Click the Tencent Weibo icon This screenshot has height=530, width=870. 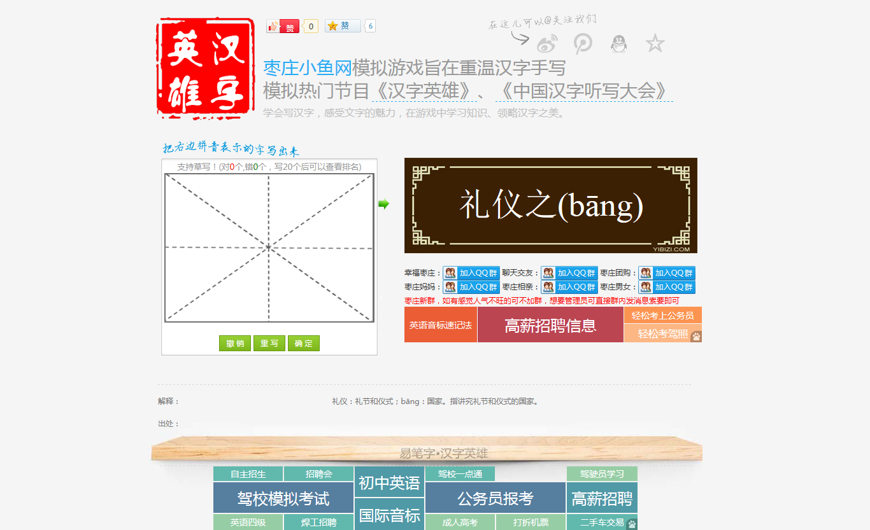pyautogui.click(x=583, y=44)
